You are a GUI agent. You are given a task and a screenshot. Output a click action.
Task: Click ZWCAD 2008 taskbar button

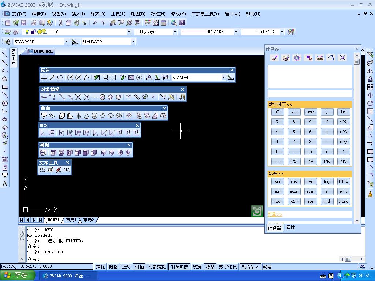[68, 276]
